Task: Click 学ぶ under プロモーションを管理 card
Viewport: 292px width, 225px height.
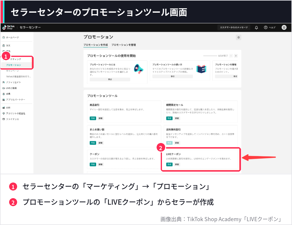Action: tap(226, 76)
